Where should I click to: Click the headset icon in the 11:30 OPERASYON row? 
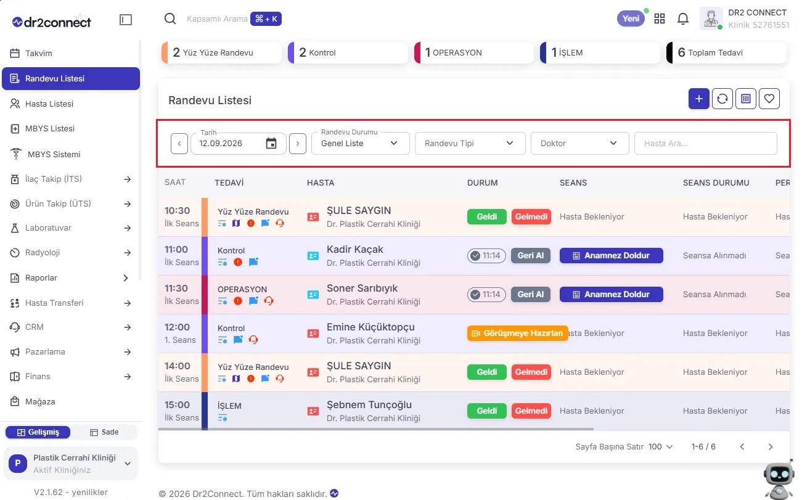pos(268,301)
